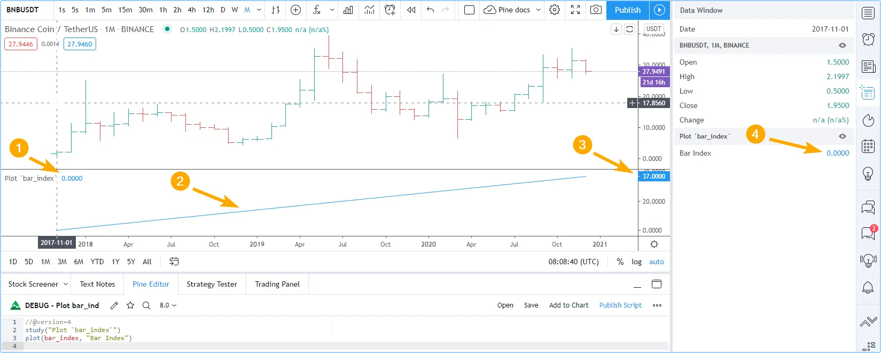Click Add to Chart in Pine Editor
Image resolution: width=881 pixels, height=353 pixels.
pos(568,305)
